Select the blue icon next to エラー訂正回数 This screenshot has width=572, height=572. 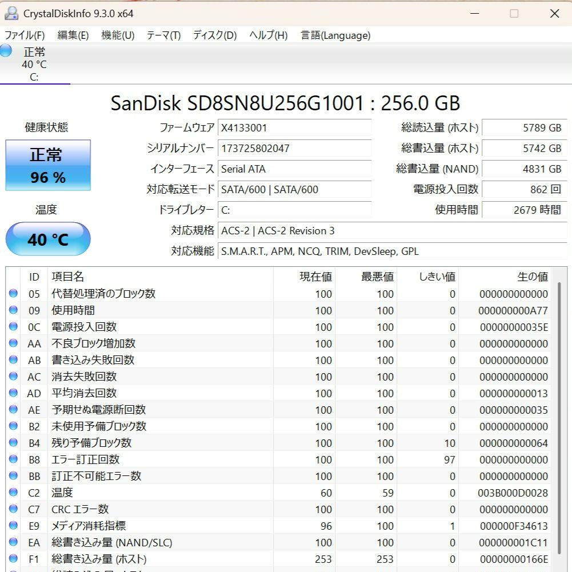pyautogui.click(x=14, y=459)
